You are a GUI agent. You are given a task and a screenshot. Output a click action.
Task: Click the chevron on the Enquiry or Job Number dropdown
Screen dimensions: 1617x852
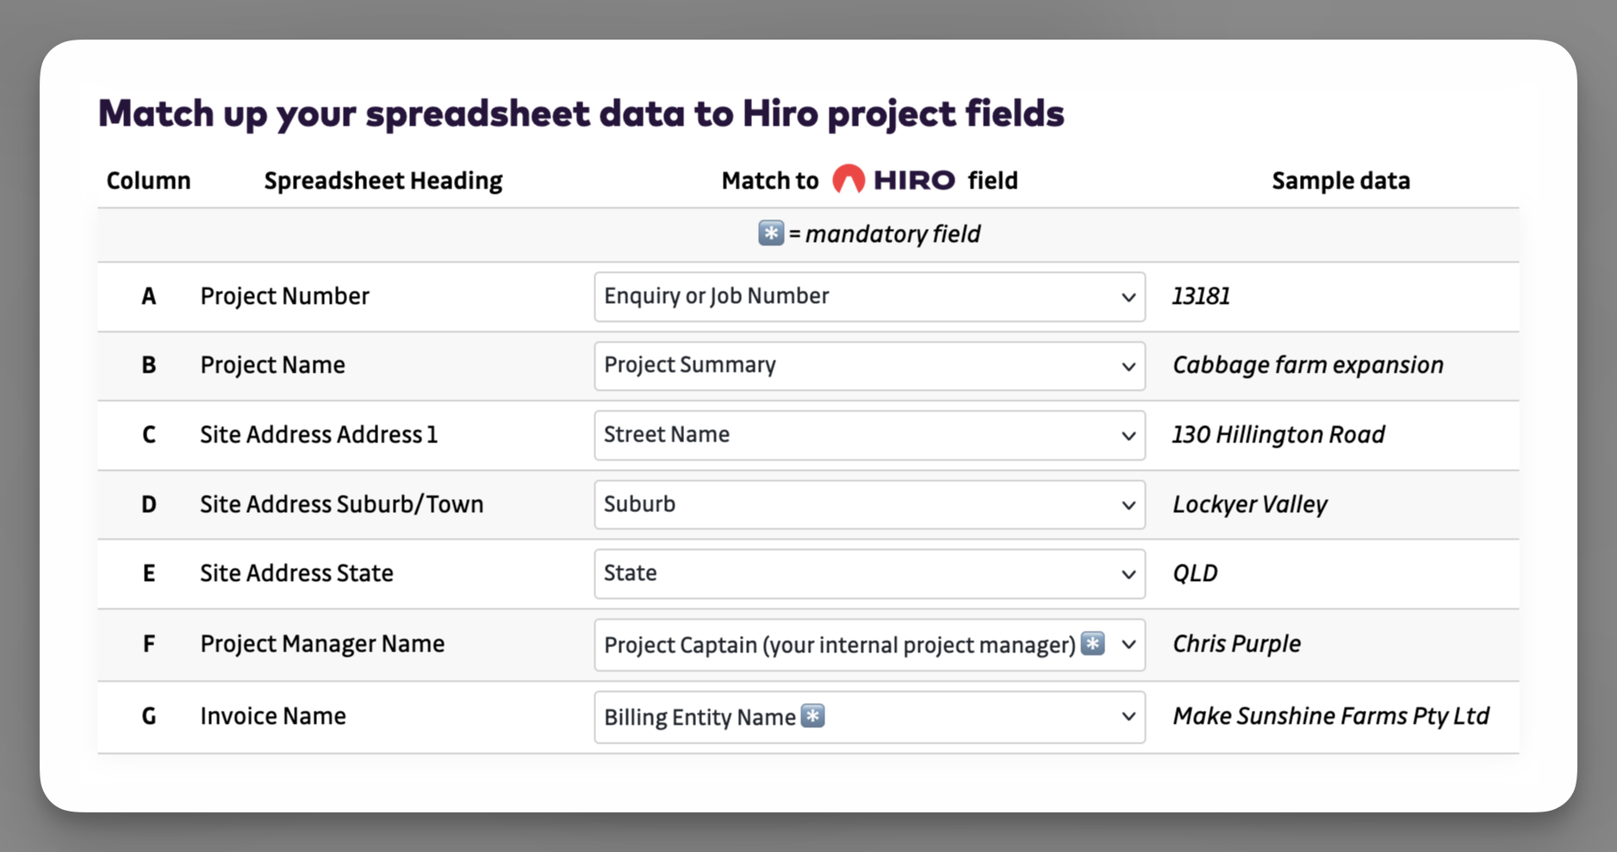pos(1127,297)
